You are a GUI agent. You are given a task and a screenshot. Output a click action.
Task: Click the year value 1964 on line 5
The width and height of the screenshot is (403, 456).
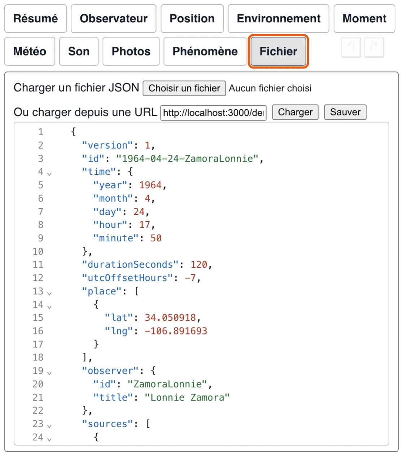[x=150, y=185]
